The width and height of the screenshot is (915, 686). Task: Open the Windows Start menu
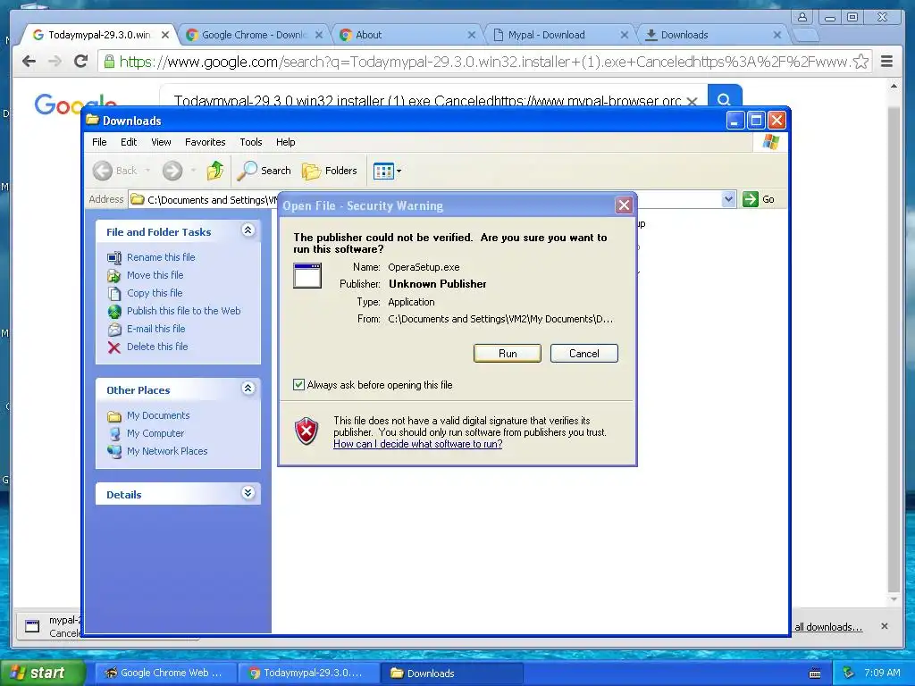point(42,673)
